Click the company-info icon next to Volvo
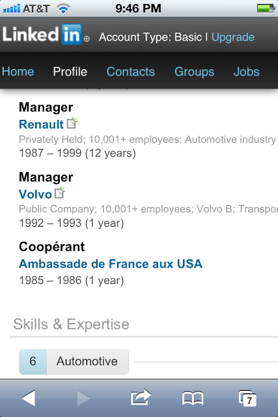Viewport: 278px width, 417px height. pyautogui.click(x=60, y=193)
